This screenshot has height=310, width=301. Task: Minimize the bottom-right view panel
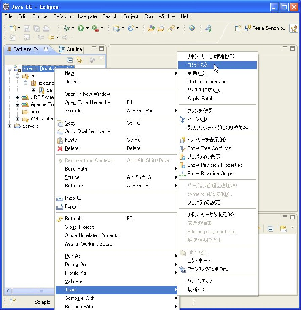pyautogui.click(x=285, y=216)
